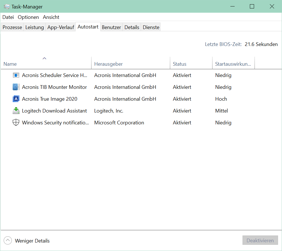Click the Acronis Scheduler Service icon
This screenshot has width=282, height=251.
pos(16,75)
